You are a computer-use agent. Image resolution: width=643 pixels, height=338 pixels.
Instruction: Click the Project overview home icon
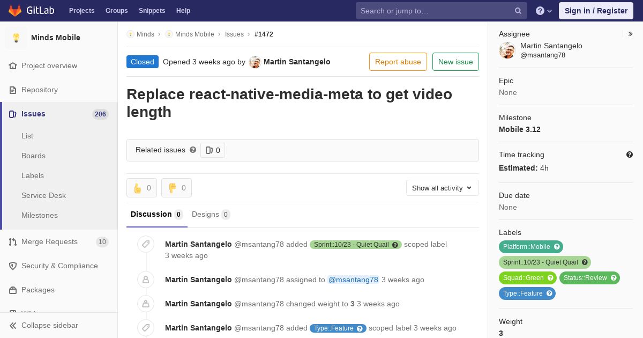[x=13, y=66]
